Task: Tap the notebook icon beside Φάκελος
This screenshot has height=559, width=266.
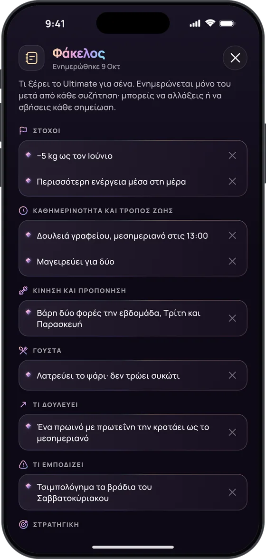Action: coord(31,58)
